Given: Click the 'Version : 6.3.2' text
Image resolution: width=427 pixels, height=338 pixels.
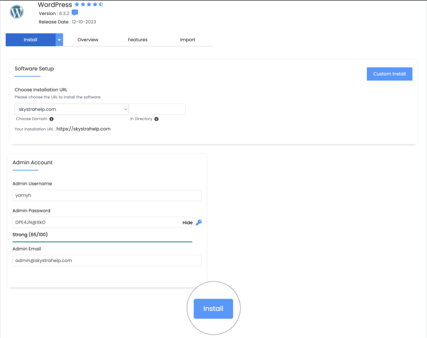Looking at the screenshot, I should pyautogui.click(x=54, y=13).
